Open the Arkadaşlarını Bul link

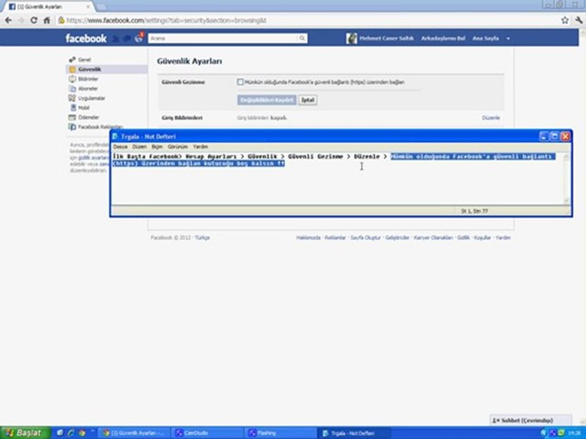point(443,38)
